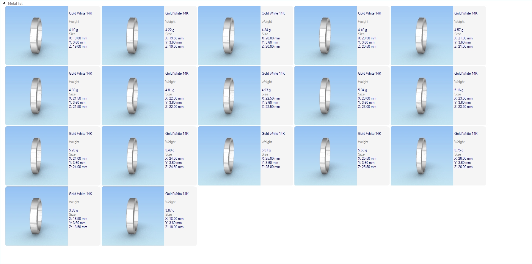Select the ring thumbnail weighing 4.69 g
Viewport: 532px width, 264px height.
point(37,96)
